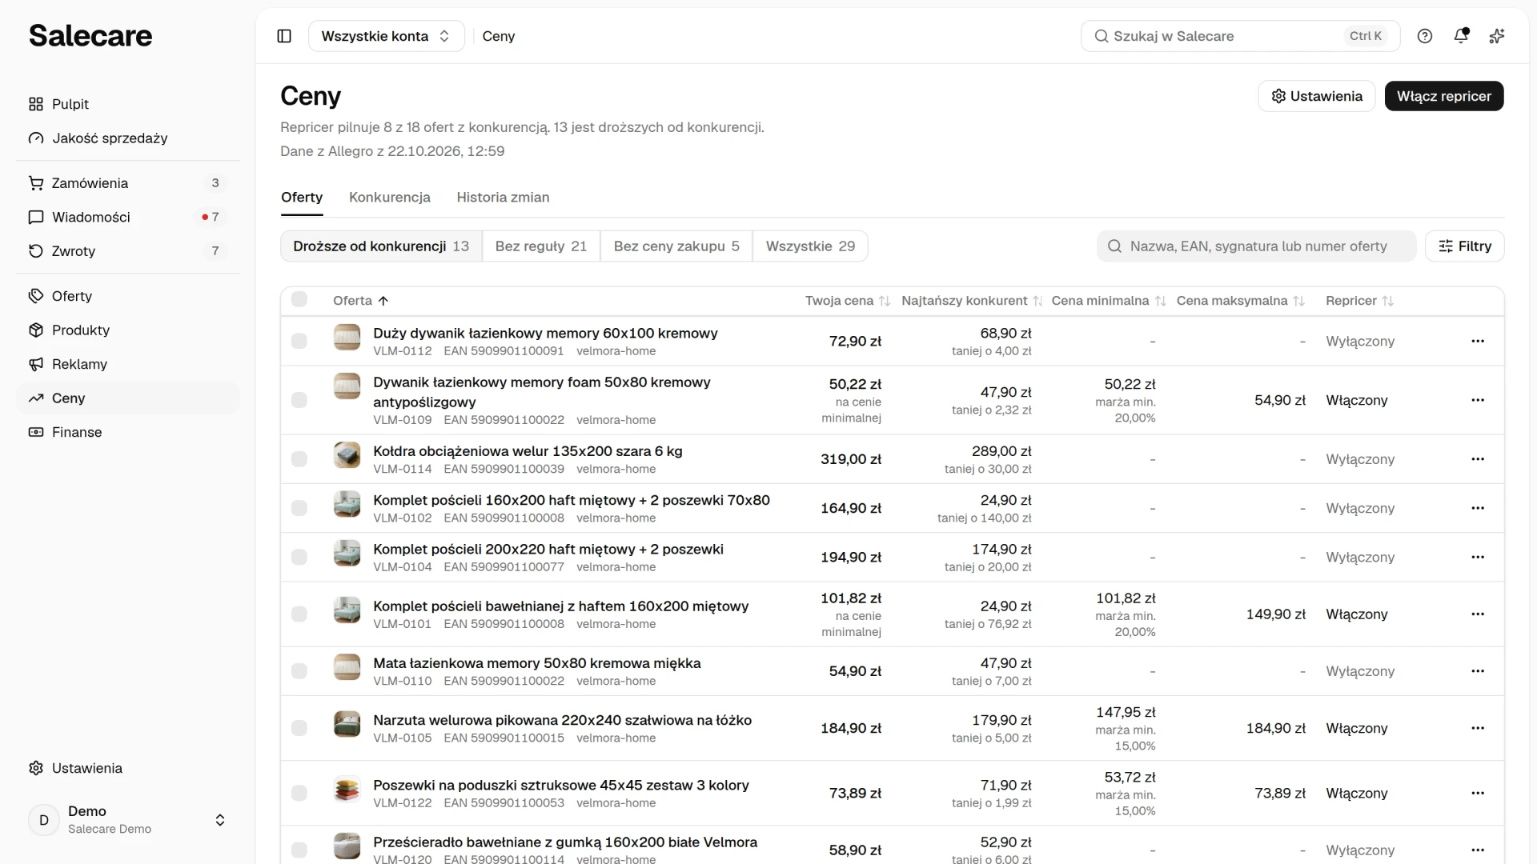
Task: Open Produkty in the sidebar
Action: [128, 330]
